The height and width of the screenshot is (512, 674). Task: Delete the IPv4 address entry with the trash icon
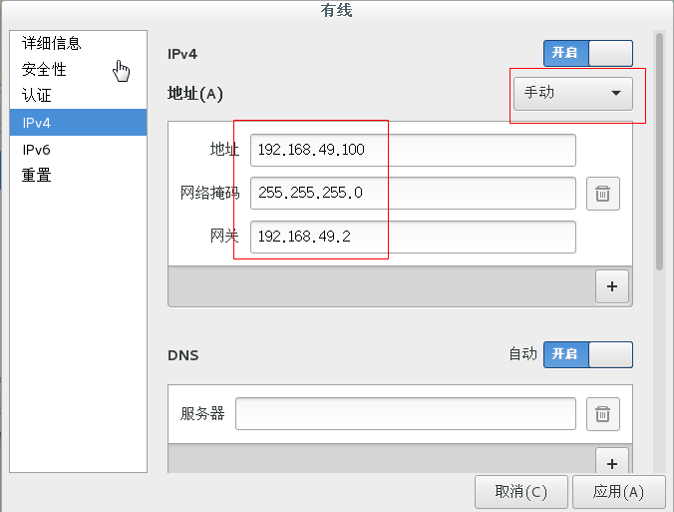[x=602, y=194]
